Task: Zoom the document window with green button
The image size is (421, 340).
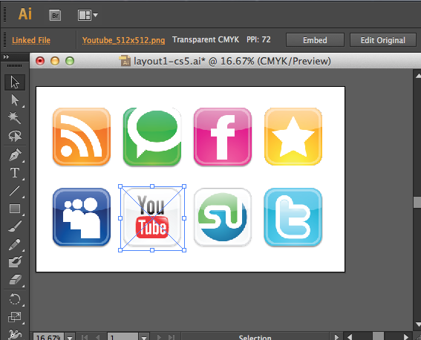Action: pyautogui.click(x=70, y=61)
